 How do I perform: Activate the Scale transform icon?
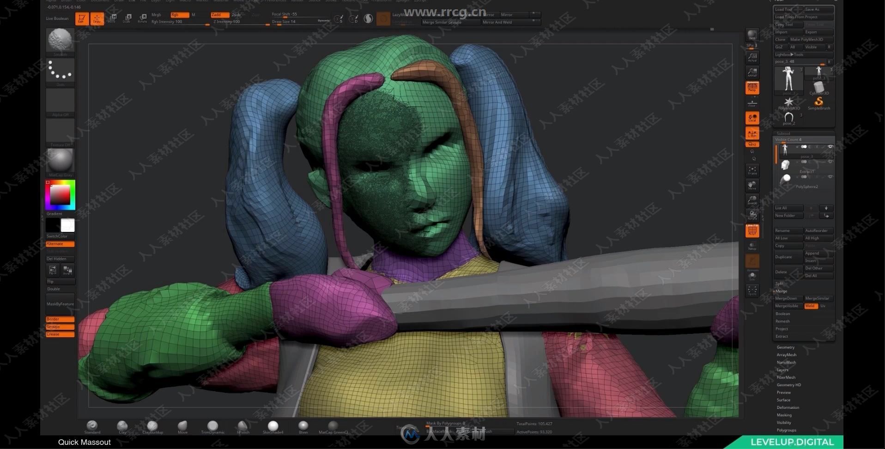pyautogui.click(x=127, y=18)
